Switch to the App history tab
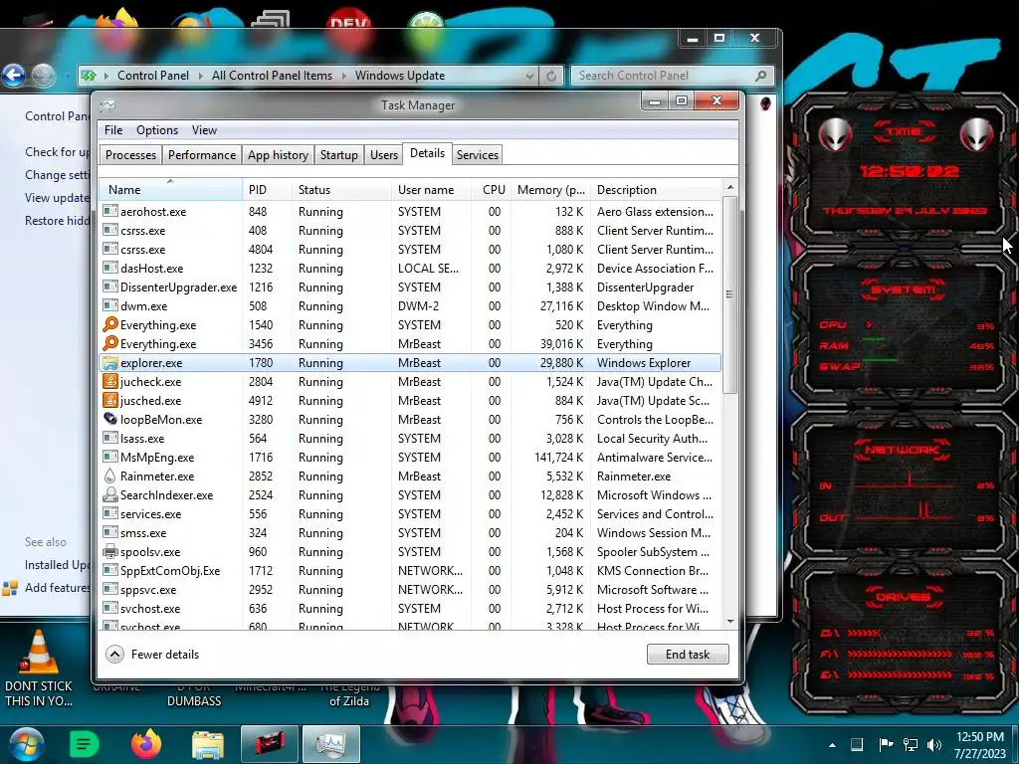 point(279,154)
